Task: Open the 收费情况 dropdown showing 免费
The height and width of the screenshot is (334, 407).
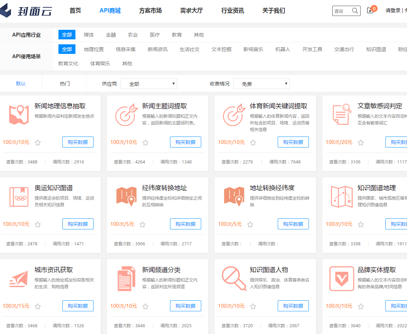Action: tap(261, 83)
